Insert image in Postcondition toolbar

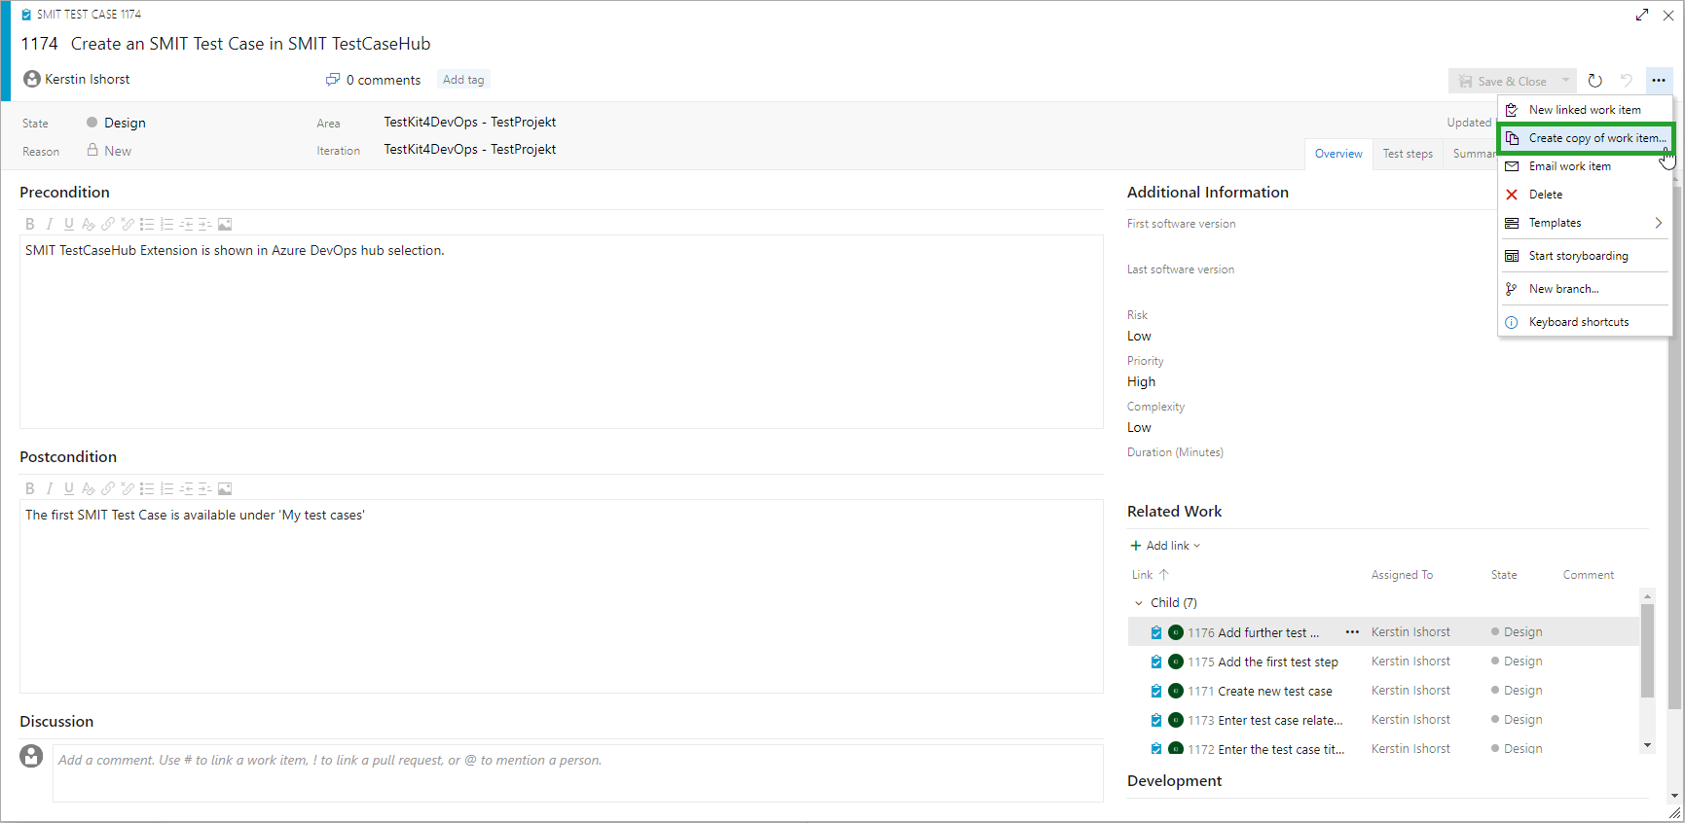[225, 489]
